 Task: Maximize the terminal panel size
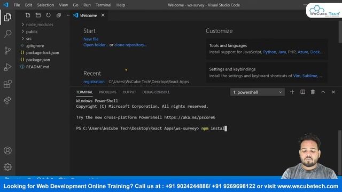(x=323, y=92)
